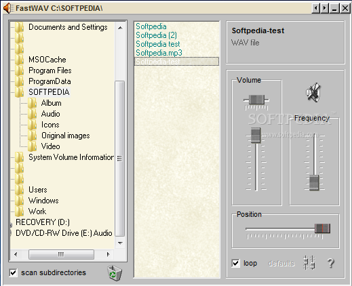352x286 pixels.
Task: Click the horizontal balance slider handle
Action: click(x=256, y=99)
